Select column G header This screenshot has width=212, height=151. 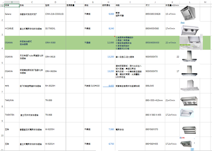[x=93, y=2]
